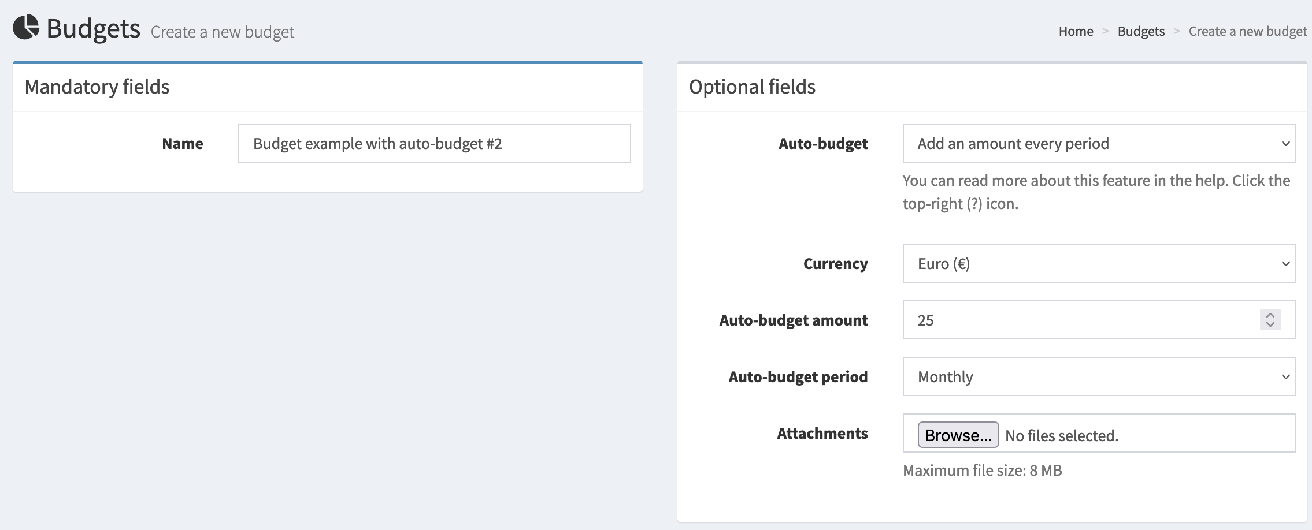This screenshot has height=530, width=1312.
Task: Open the Auto-budget period dropdown
Action: tap(1098, 376)
